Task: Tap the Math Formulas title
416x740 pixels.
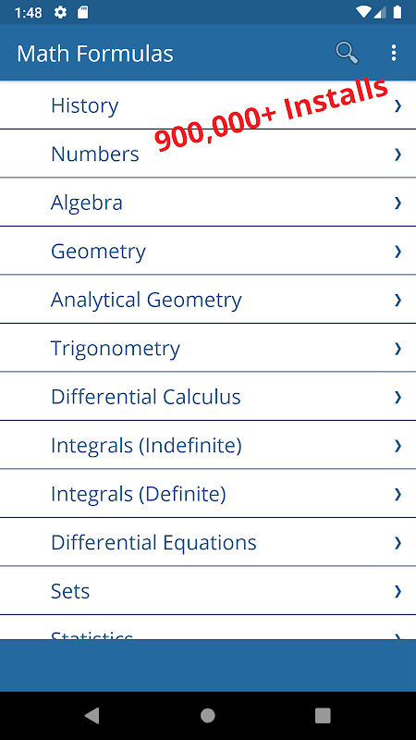Action: click(x=95, y=54)
